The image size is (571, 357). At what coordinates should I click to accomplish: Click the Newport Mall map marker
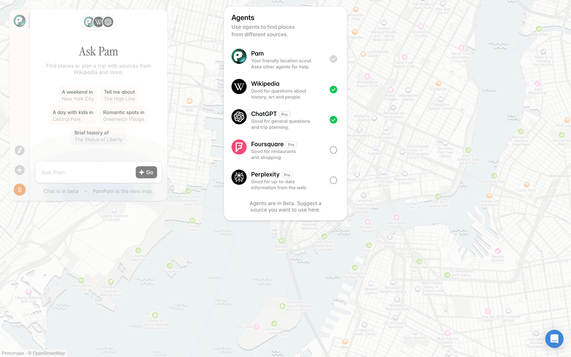pyautogui.click(x=189, y=101)
